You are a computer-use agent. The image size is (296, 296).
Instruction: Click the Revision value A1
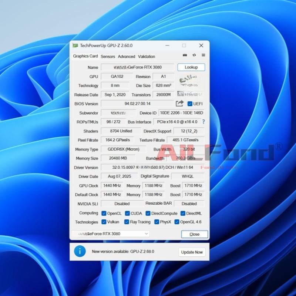163,77
